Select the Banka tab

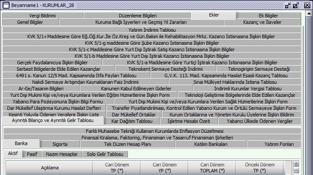[x=21, y=144]
